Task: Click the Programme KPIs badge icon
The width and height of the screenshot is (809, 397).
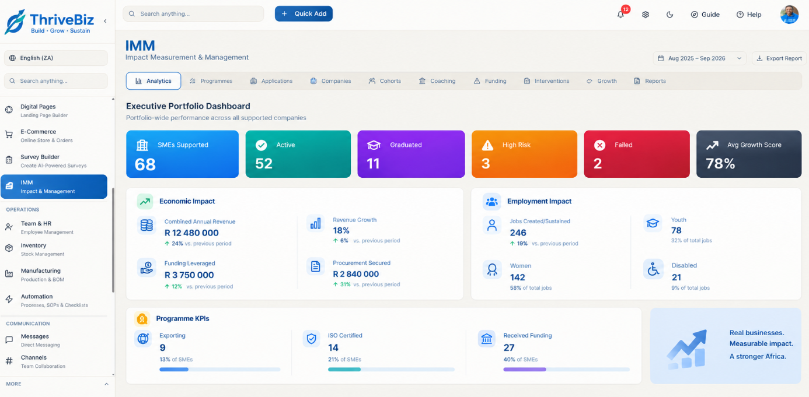Action: point(142,319)
